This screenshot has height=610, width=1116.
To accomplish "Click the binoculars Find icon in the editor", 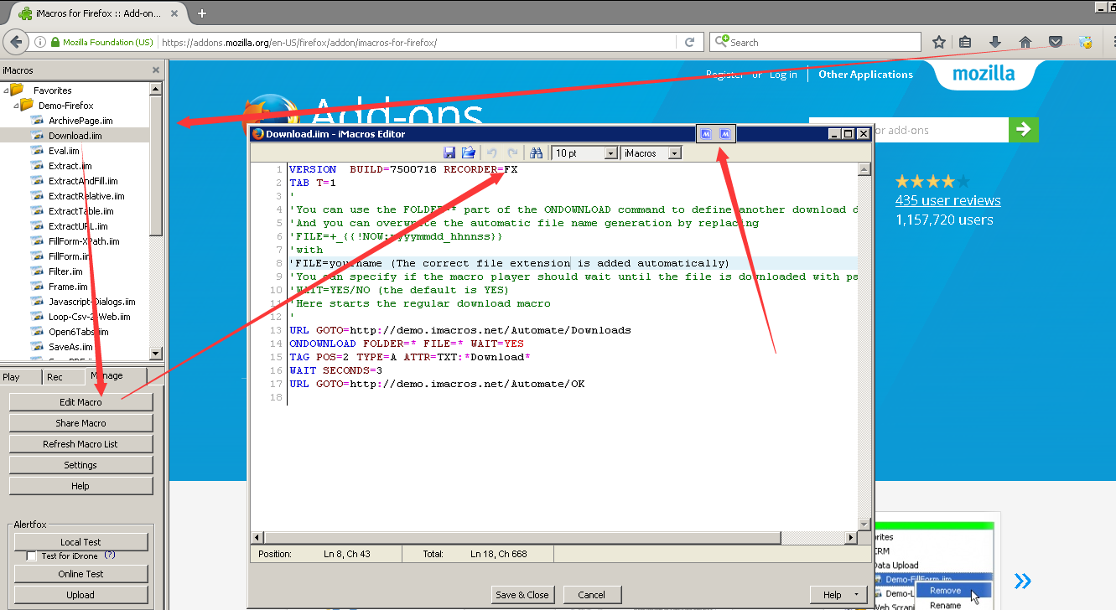I will tap(537, 153).
